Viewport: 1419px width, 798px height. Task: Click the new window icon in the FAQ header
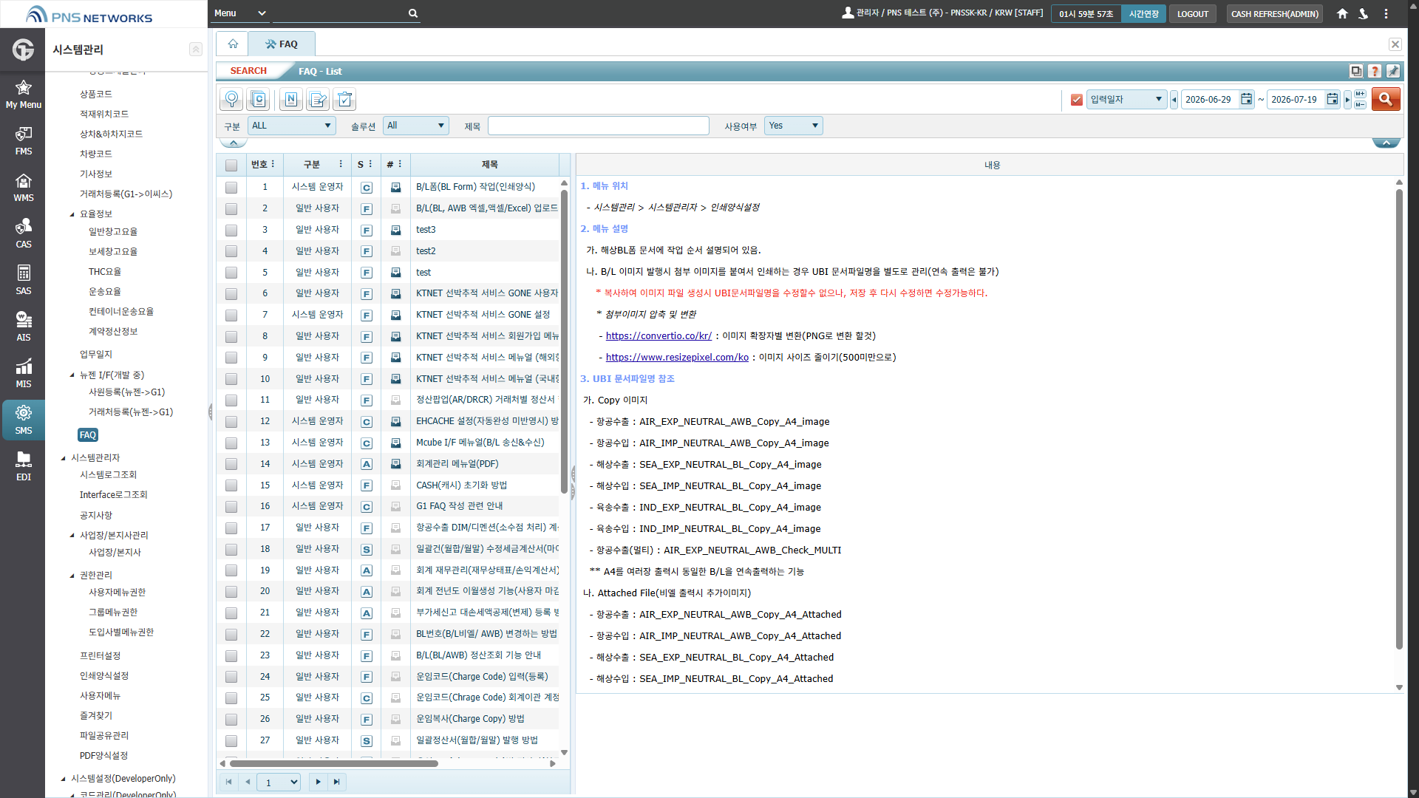(x=1356, y=71)
